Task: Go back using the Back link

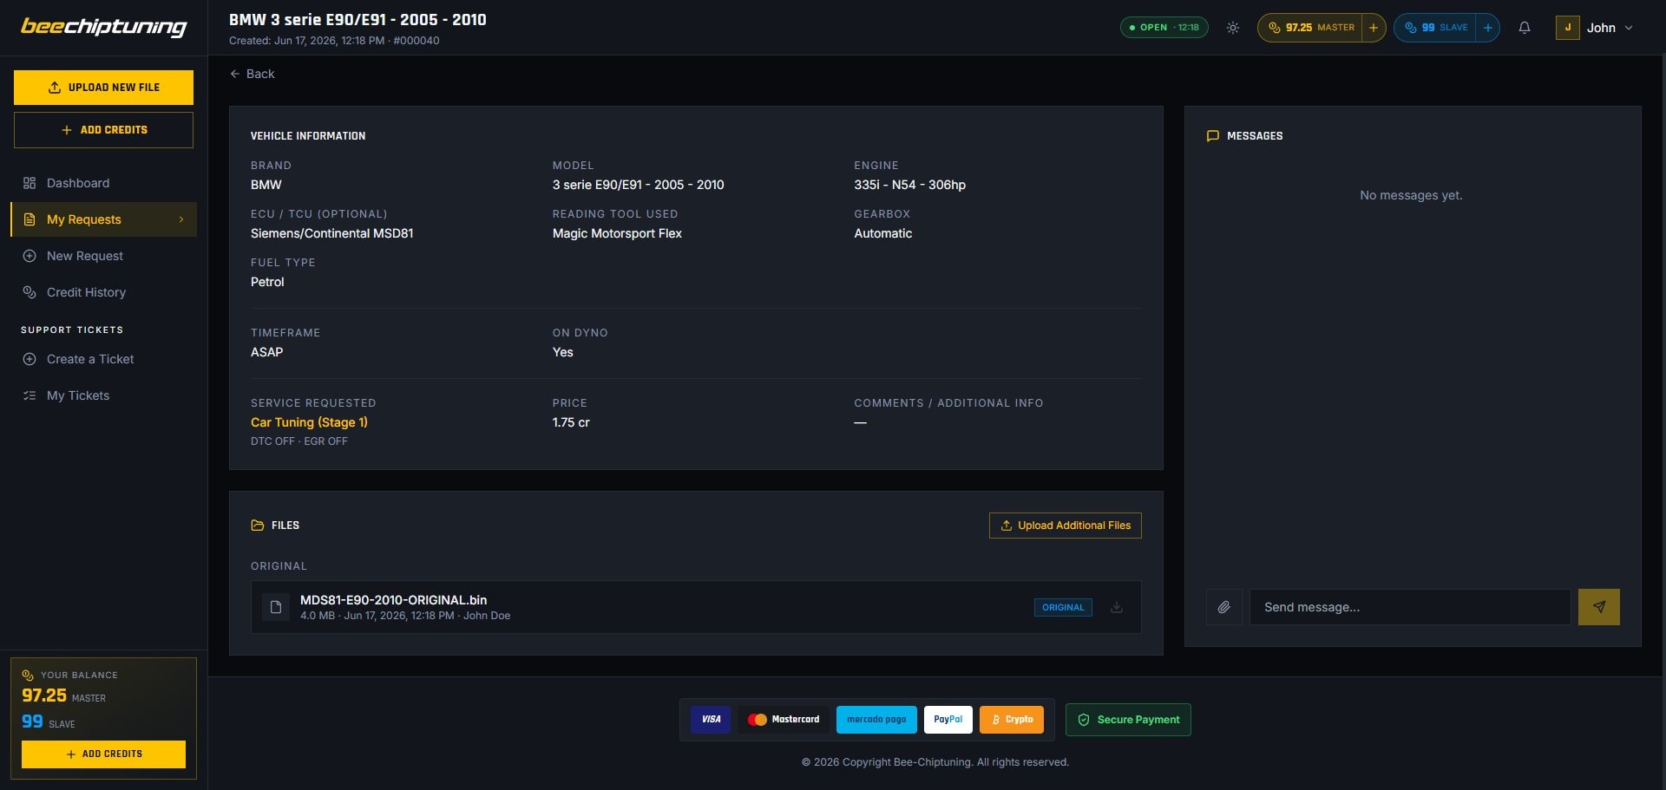Action: pos(252,74)
